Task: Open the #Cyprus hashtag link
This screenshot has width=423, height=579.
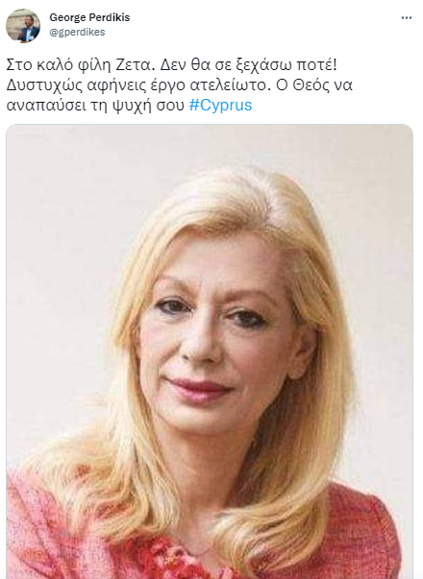Action: pos(221,106)
